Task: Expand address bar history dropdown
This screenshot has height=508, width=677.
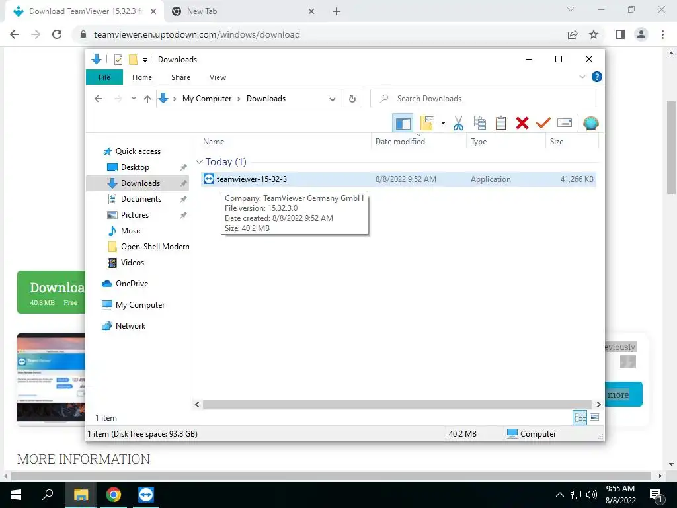Action: [332, 99]
